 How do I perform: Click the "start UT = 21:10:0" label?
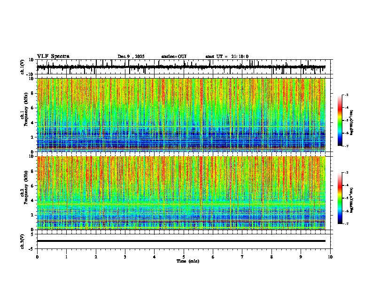[227, 56]
